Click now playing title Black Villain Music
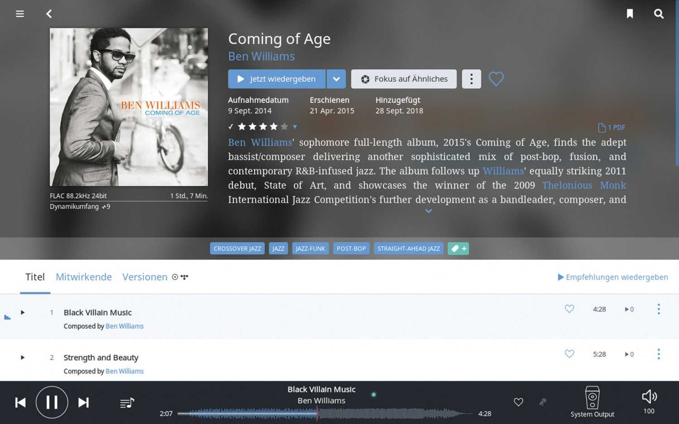 pyautogui.click(x=321, y=390)
